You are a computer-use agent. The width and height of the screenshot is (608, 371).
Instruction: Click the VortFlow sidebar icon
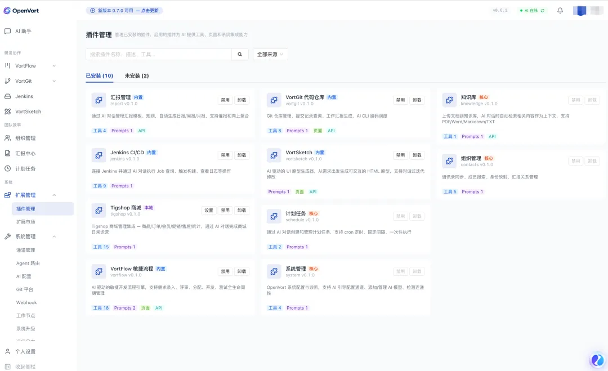[7, 65]
